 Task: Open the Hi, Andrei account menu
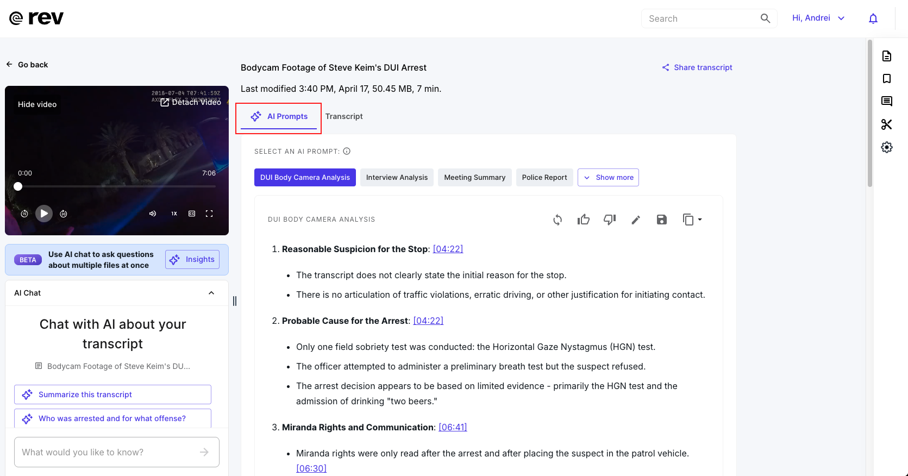[818, 18]
